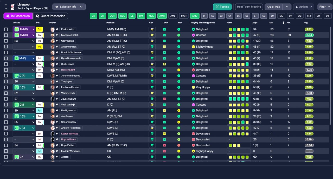Tick the checkbox for Alisson
Image resolution: width=333 pixels, height=179 pixels.
6,157
